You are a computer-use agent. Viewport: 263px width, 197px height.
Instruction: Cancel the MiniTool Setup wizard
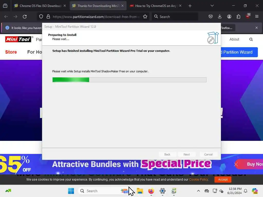[208, 154]
